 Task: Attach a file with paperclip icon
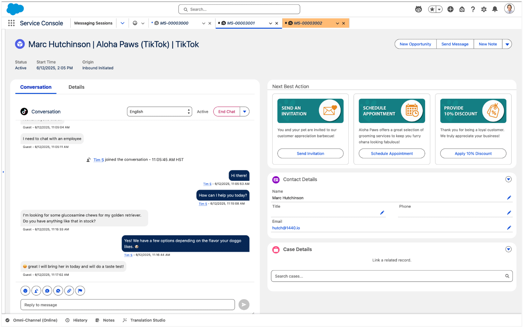pyautogui.click(x=69, y=291)
